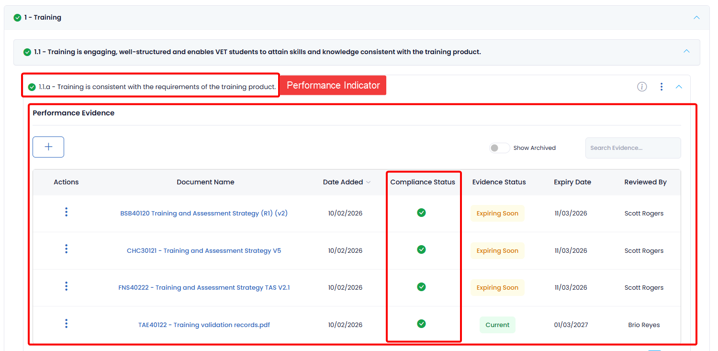Click the Compliance Status column header

(423, 182)
